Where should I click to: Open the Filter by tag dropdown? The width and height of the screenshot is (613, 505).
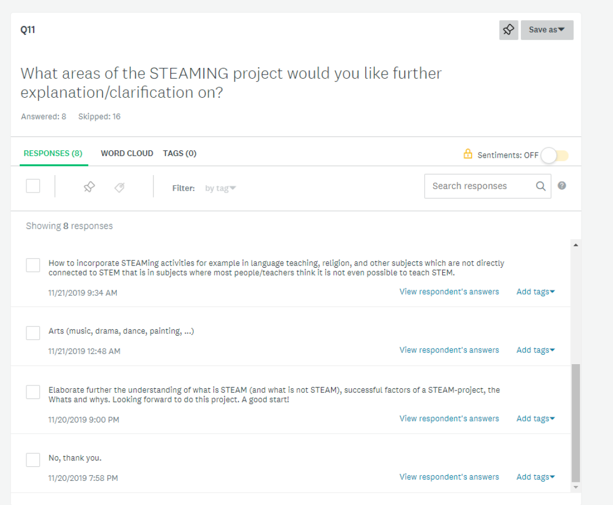[x=220, y=188]
